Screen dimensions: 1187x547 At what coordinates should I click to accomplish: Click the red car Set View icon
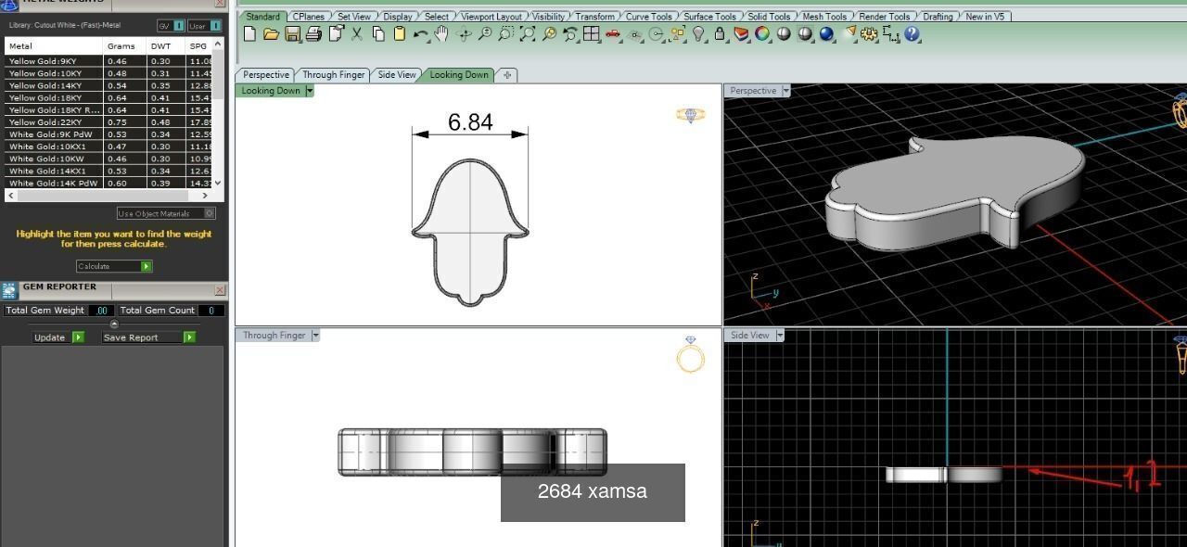pos(613,34)
